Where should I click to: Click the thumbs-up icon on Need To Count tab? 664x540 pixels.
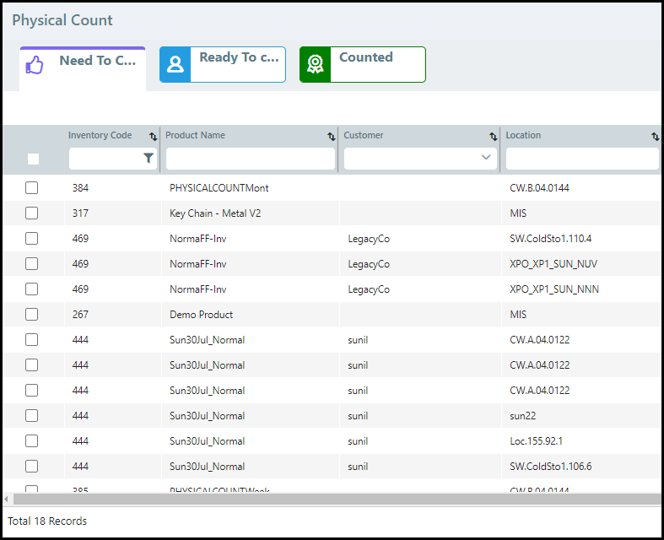tap(34, 65)
